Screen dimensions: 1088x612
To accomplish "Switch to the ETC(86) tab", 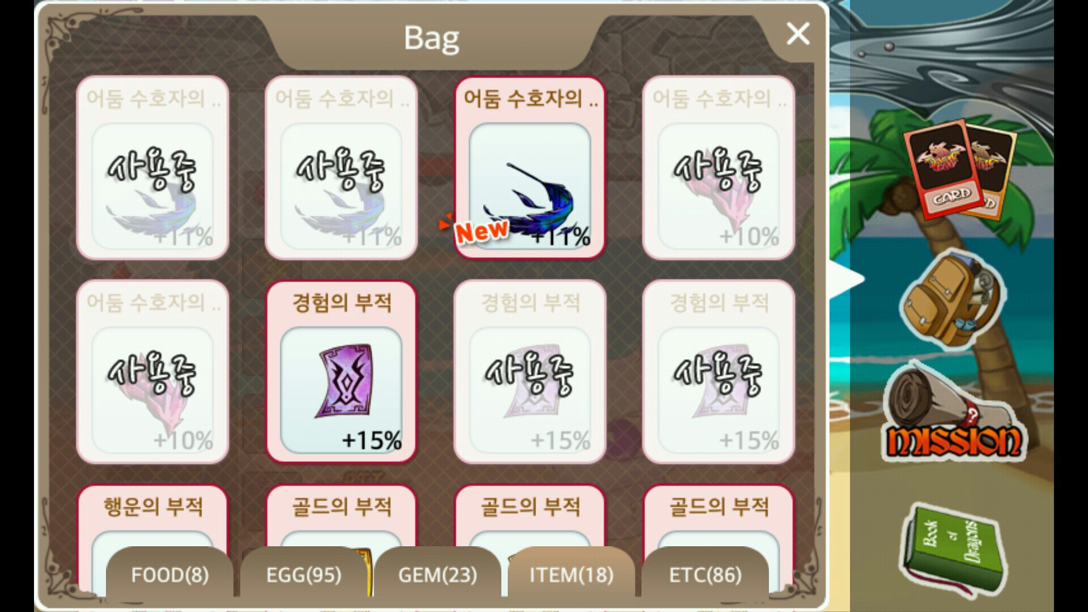I will [x=705, y=573].
